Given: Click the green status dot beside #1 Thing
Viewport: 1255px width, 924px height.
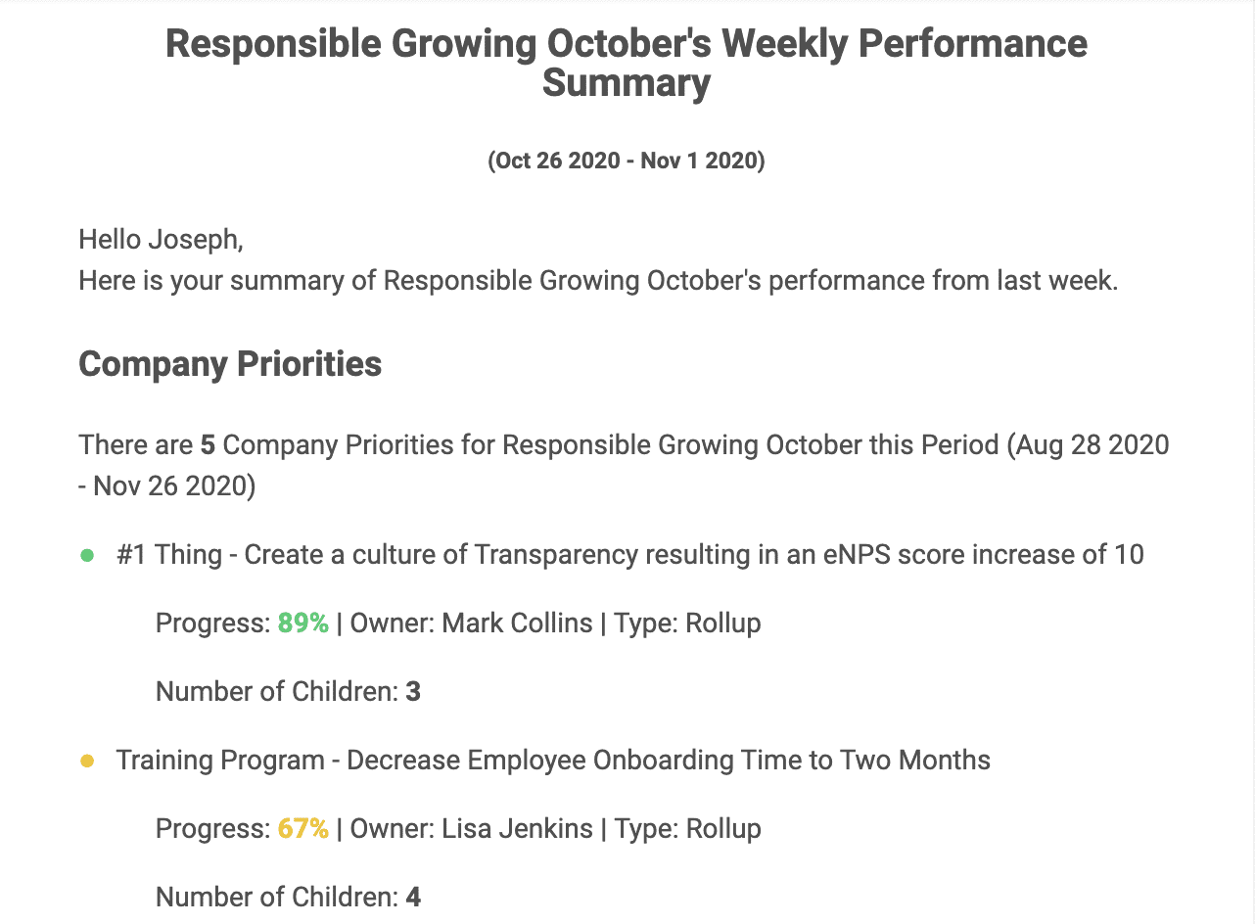Looking at the screenshot, I should [x=87, y=556].
